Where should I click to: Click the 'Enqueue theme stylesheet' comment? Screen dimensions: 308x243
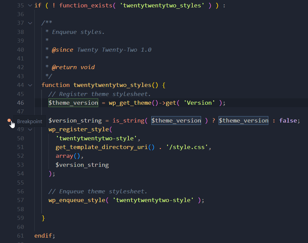click(x=98, y=191)
